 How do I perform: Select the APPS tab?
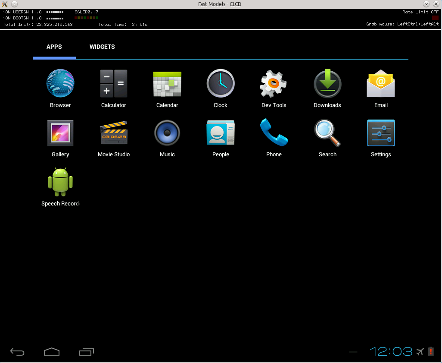point(54,47)
